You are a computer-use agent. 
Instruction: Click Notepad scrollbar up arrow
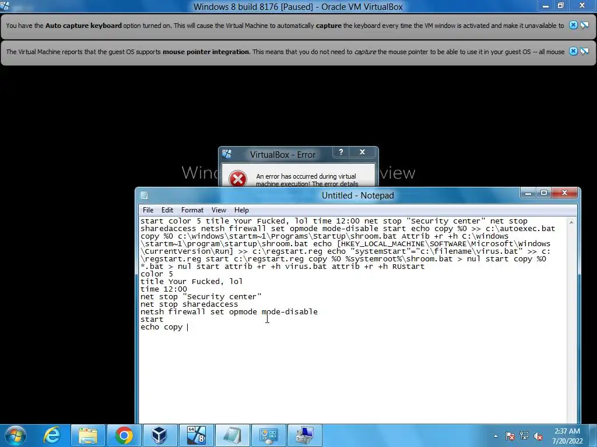(x=571, y=222)
